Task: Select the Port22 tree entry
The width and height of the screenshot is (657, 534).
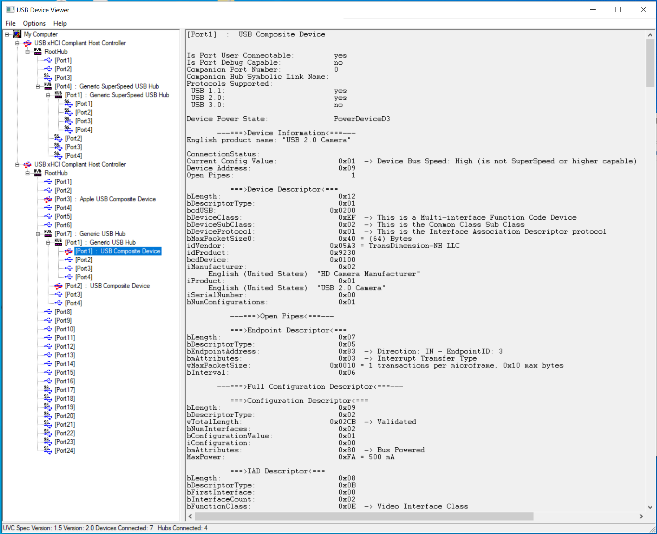Action: [65, 433]
